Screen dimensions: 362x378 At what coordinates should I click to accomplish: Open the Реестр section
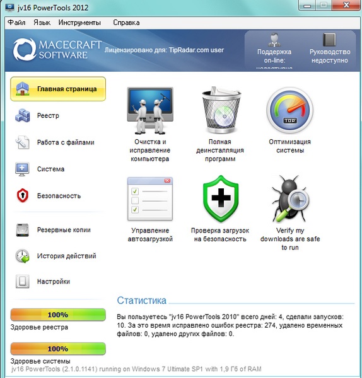(x=48, y=115)
